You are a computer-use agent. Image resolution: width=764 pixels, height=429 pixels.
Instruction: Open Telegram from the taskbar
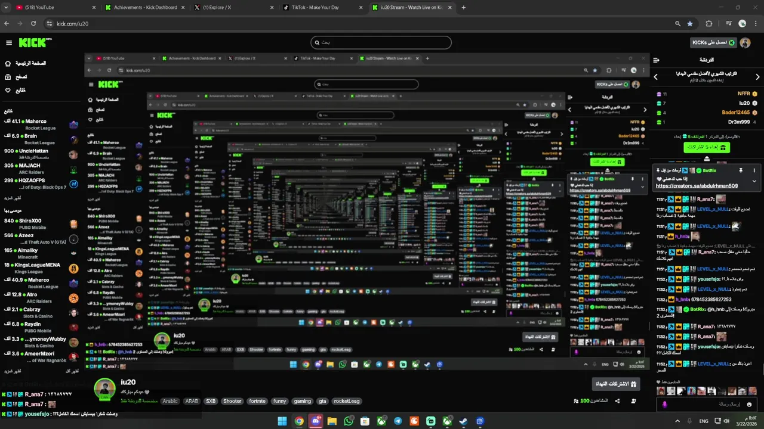398,421
